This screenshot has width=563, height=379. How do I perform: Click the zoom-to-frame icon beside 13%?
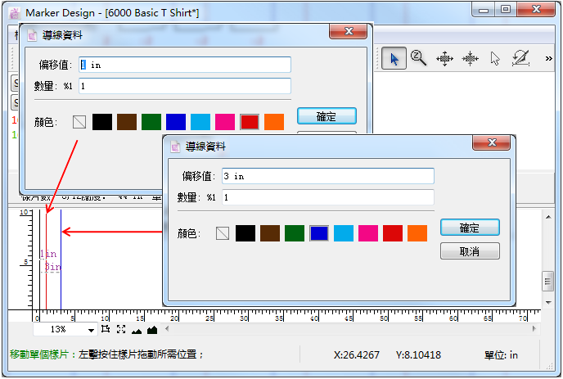(x=106, y=329)
